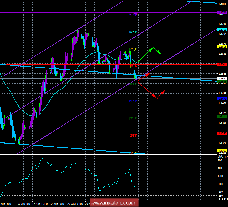Click the 1.1460 price scale value
228x207 pixels.
point(222,104)
